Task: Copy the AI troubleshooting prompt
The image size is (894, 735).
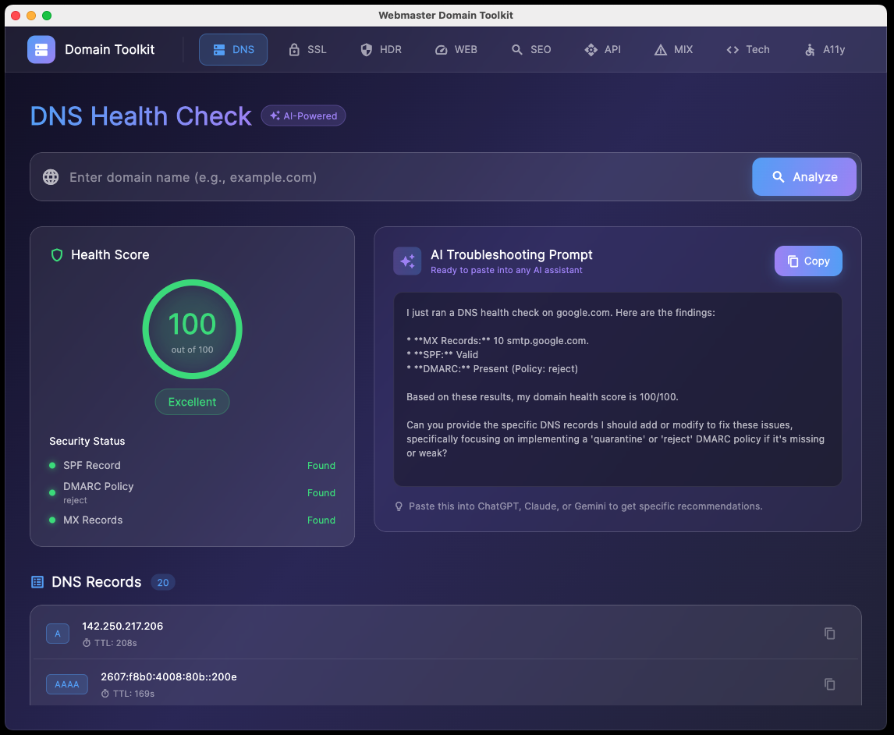Action: tap(808, 261)
